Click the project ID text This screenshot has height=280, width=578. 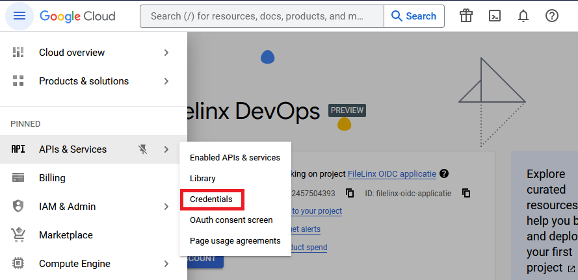click(x=408, y=194)
